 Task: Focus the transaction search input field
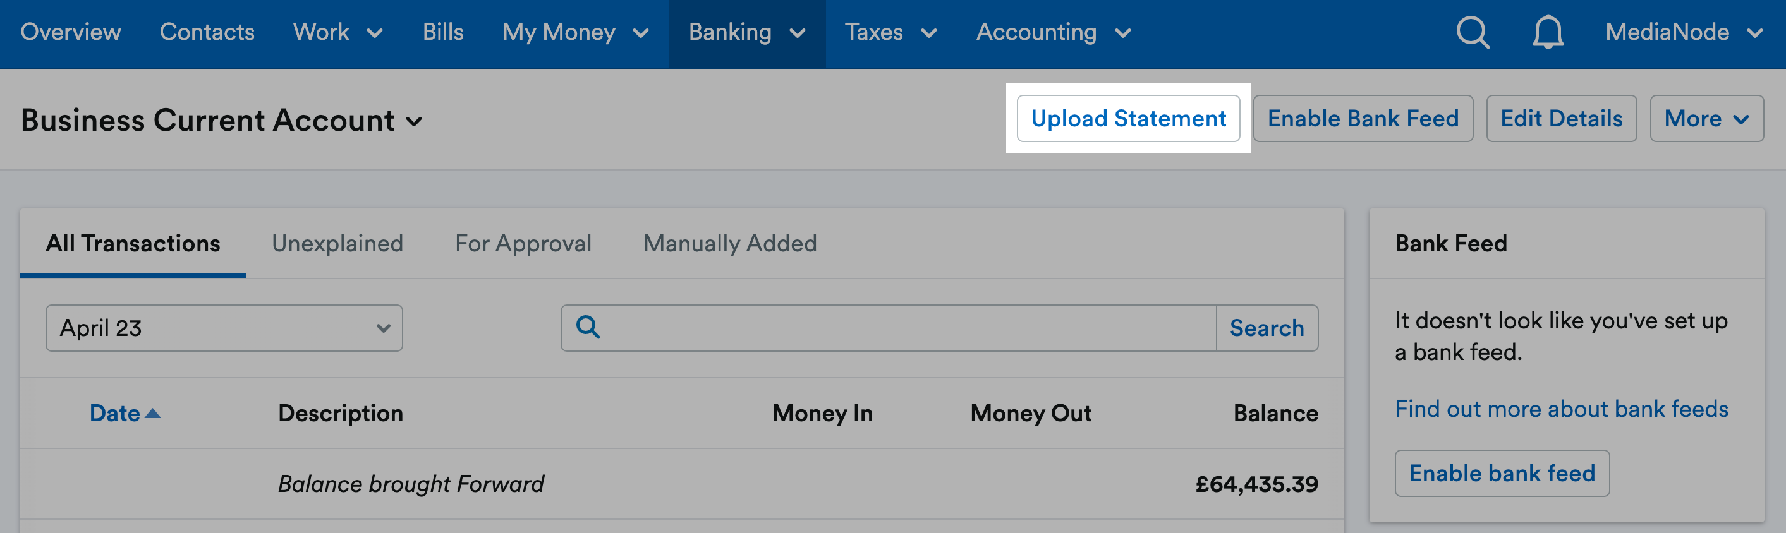[x=907, y=328]
